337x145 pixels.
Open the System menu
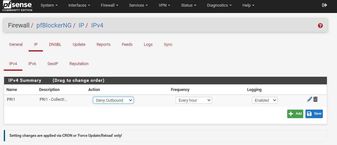(x=49, y=5)
